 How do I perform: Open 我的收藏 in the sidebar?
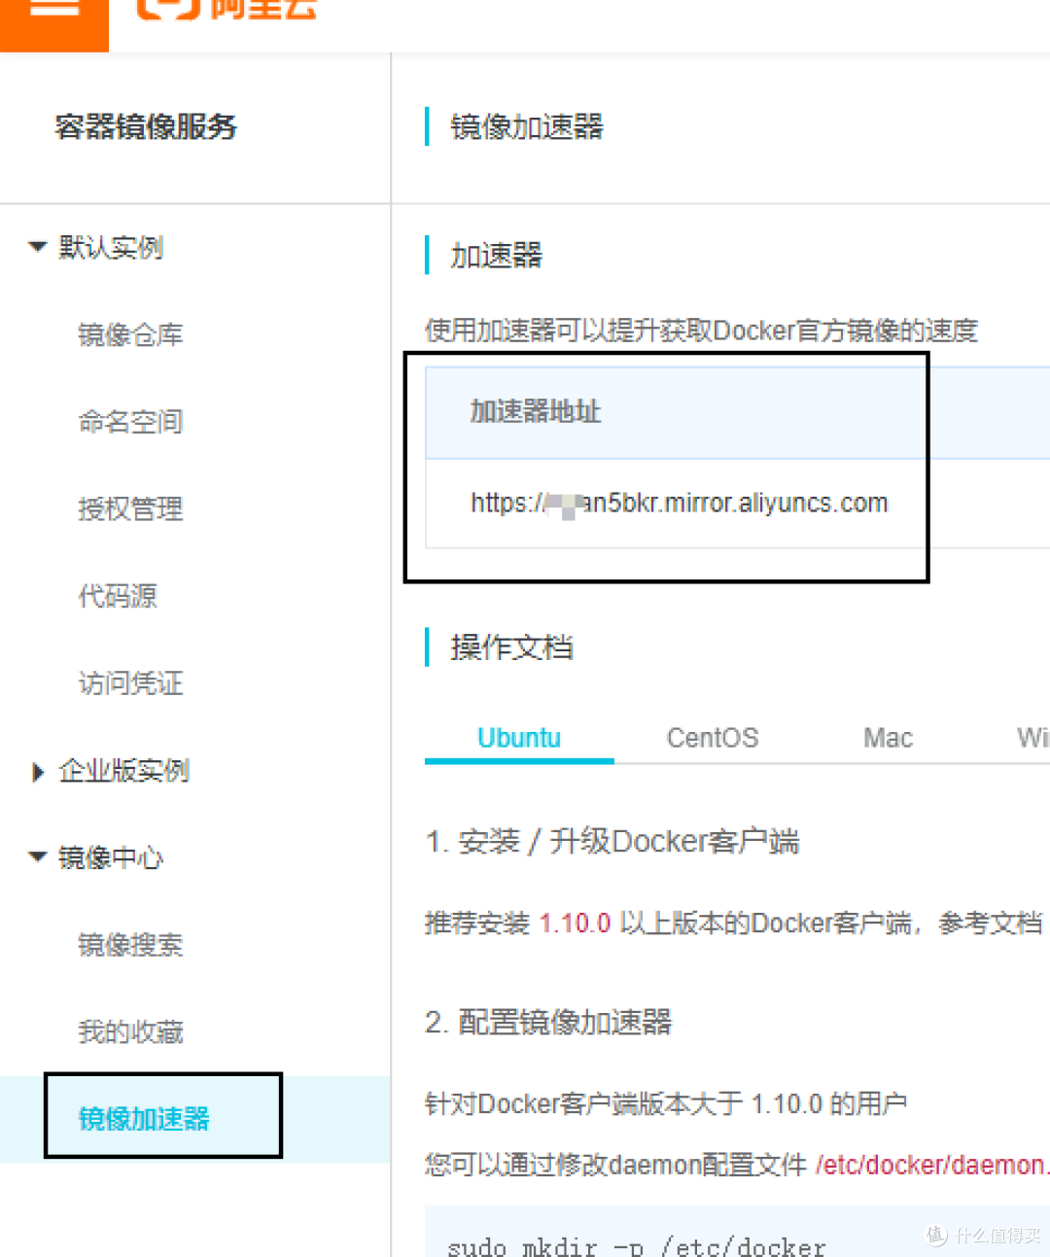130,1032
